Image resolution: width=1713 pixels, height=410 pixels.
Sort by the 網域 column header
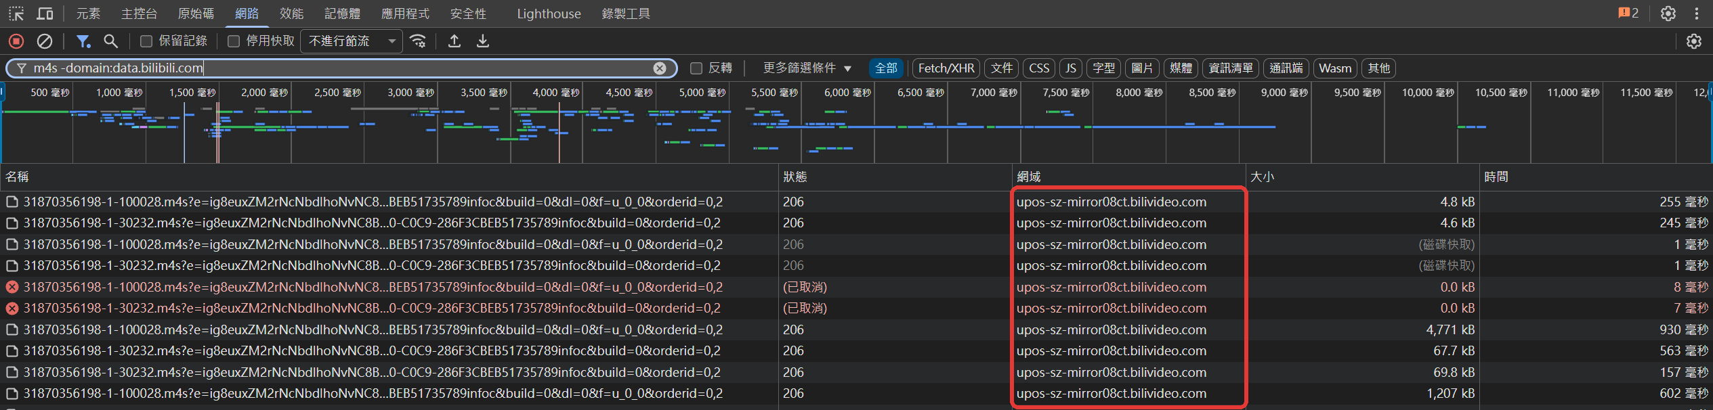tap(1129, 177)
